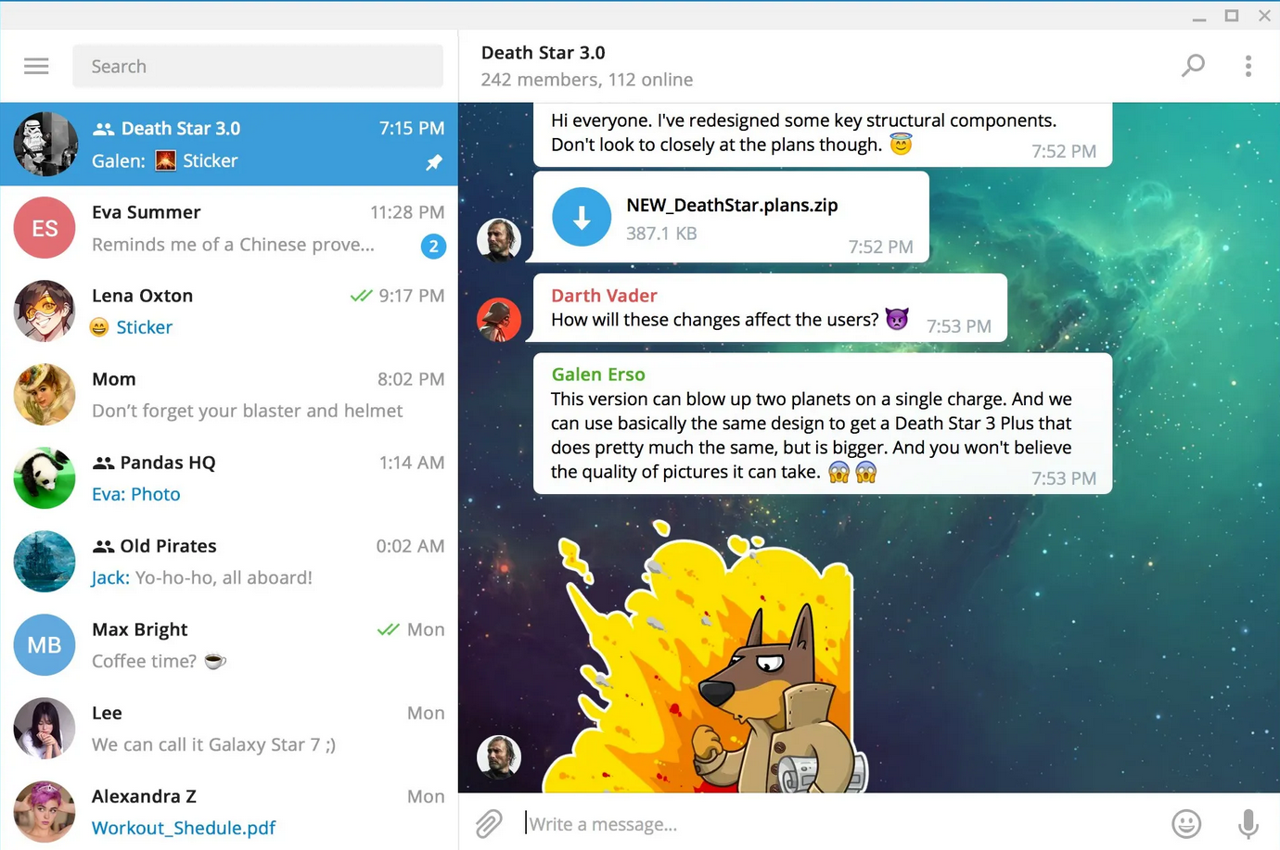Click the download icon for NEW_DeathStar.plans.zip
Screen dimensions: 1280x850
[581, 217]
